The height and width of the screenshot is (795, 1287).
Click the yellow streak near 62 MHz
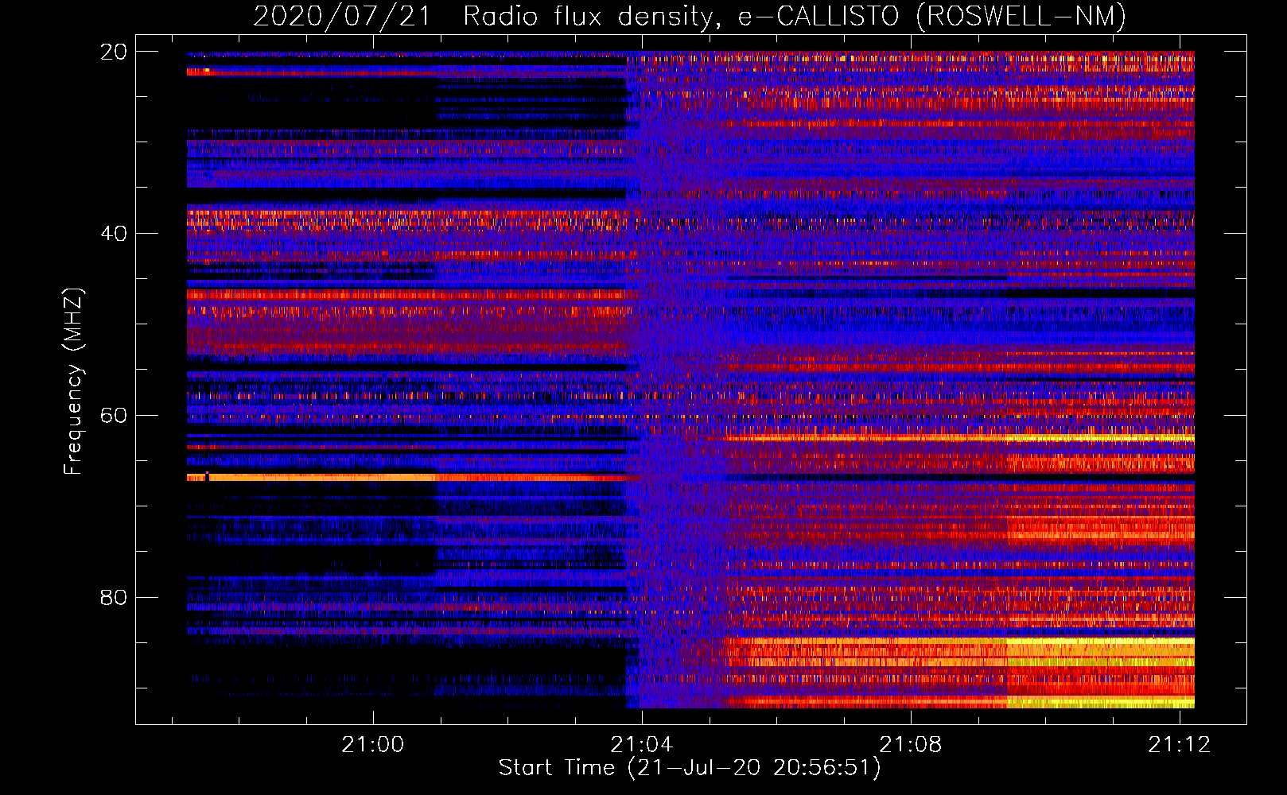click(x=1100, y=438)
